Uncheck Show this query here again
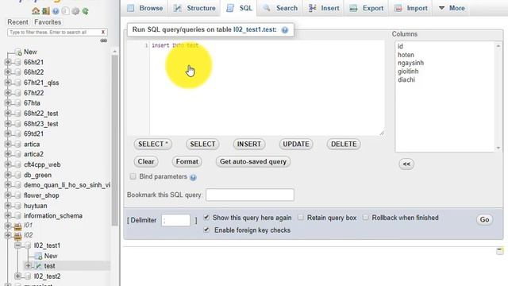 click(x=206, y=217)
